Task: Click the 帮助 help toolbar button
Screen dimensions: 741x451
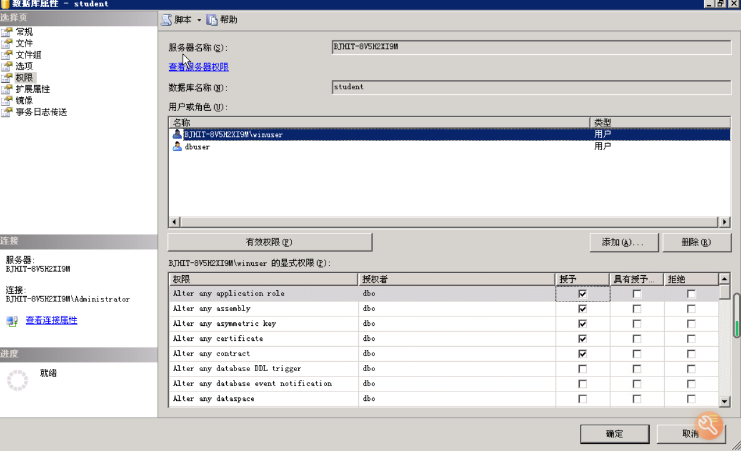Action: pos(222,20)
